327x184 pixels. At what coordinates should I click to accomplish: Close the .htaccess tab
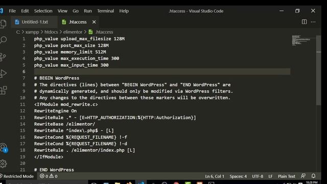click(94, 22)
